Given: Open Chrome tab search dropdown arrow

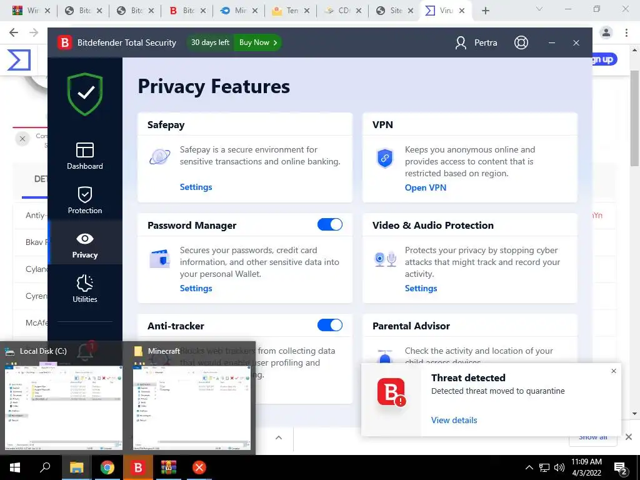Looking at the screenshot, I should [x=539, y=9].
